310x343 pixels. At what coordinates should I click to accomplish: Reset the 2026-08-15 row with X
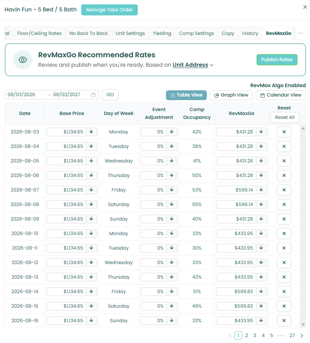(x=284, y=306)
